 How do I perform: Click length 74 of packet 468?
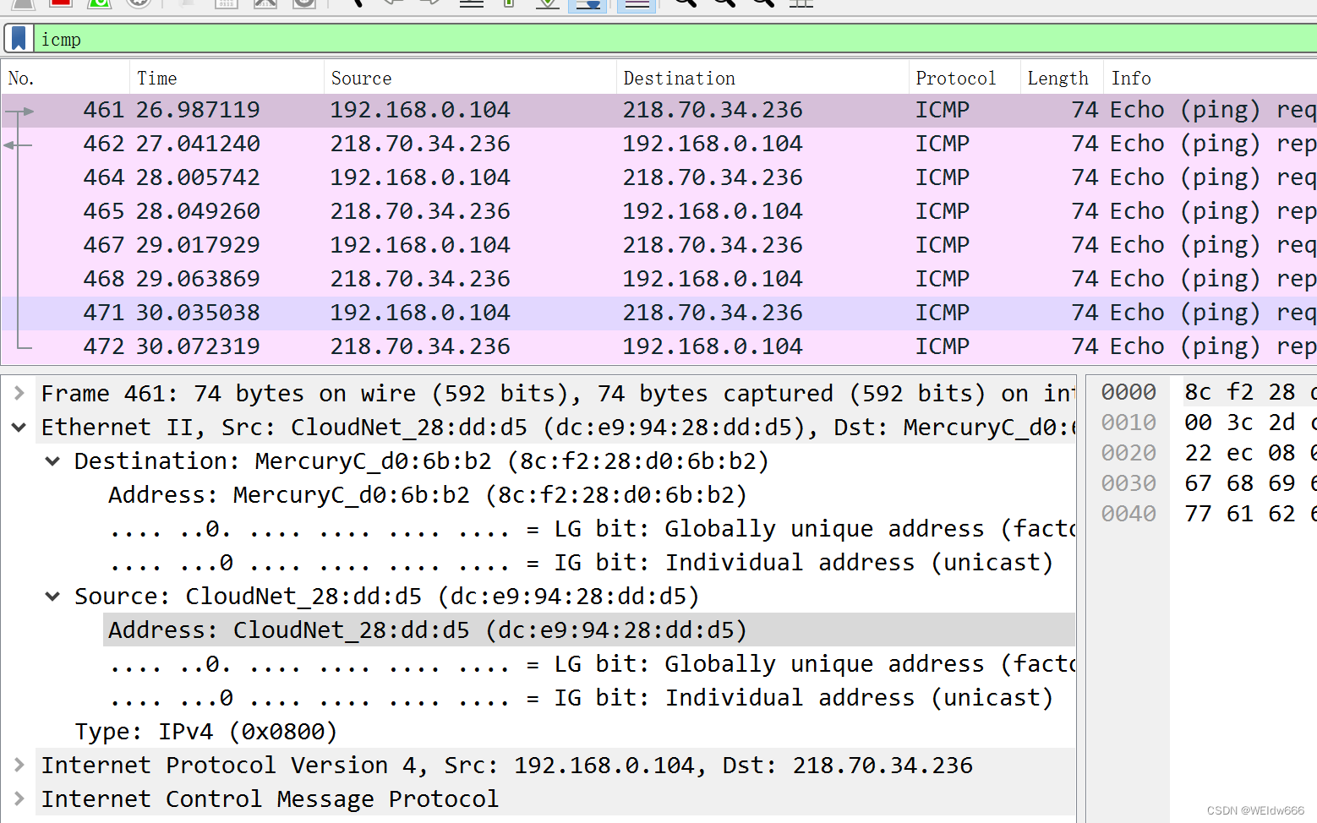pyautogui.click(x=1085, y=280)
